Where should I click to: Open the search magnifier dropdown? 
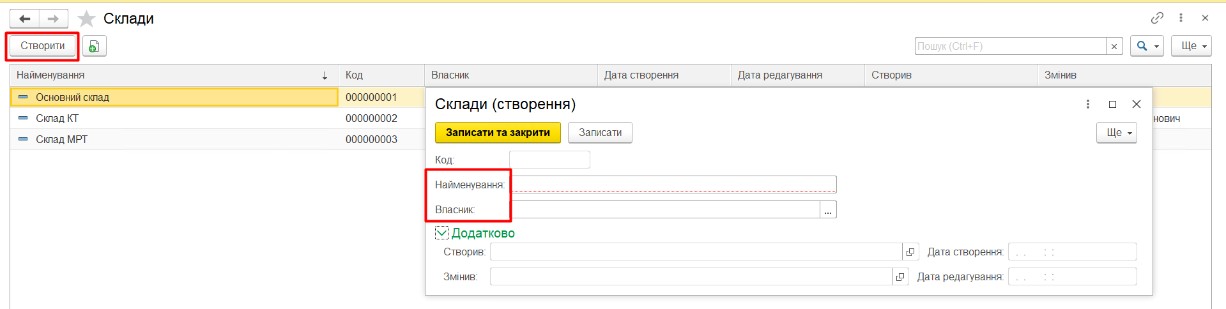pos(1147,46)
